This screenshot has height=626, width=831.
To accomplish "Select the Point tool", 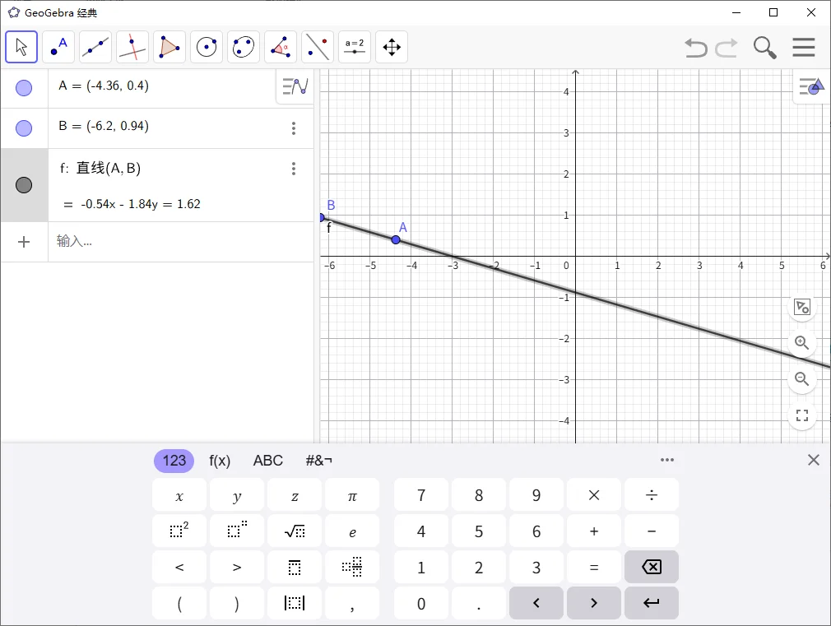I will (58, 47).
